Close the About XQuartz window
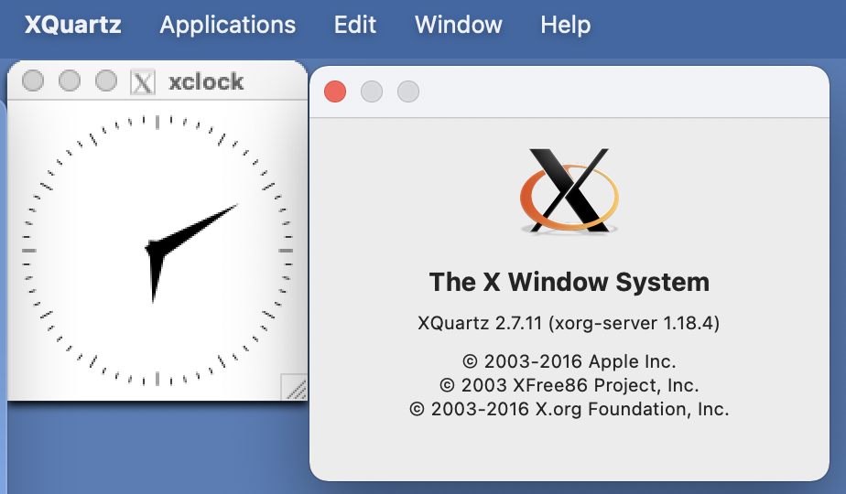This screenshot has height=494, width=846. pyautogui.click(x=335, y=91)
